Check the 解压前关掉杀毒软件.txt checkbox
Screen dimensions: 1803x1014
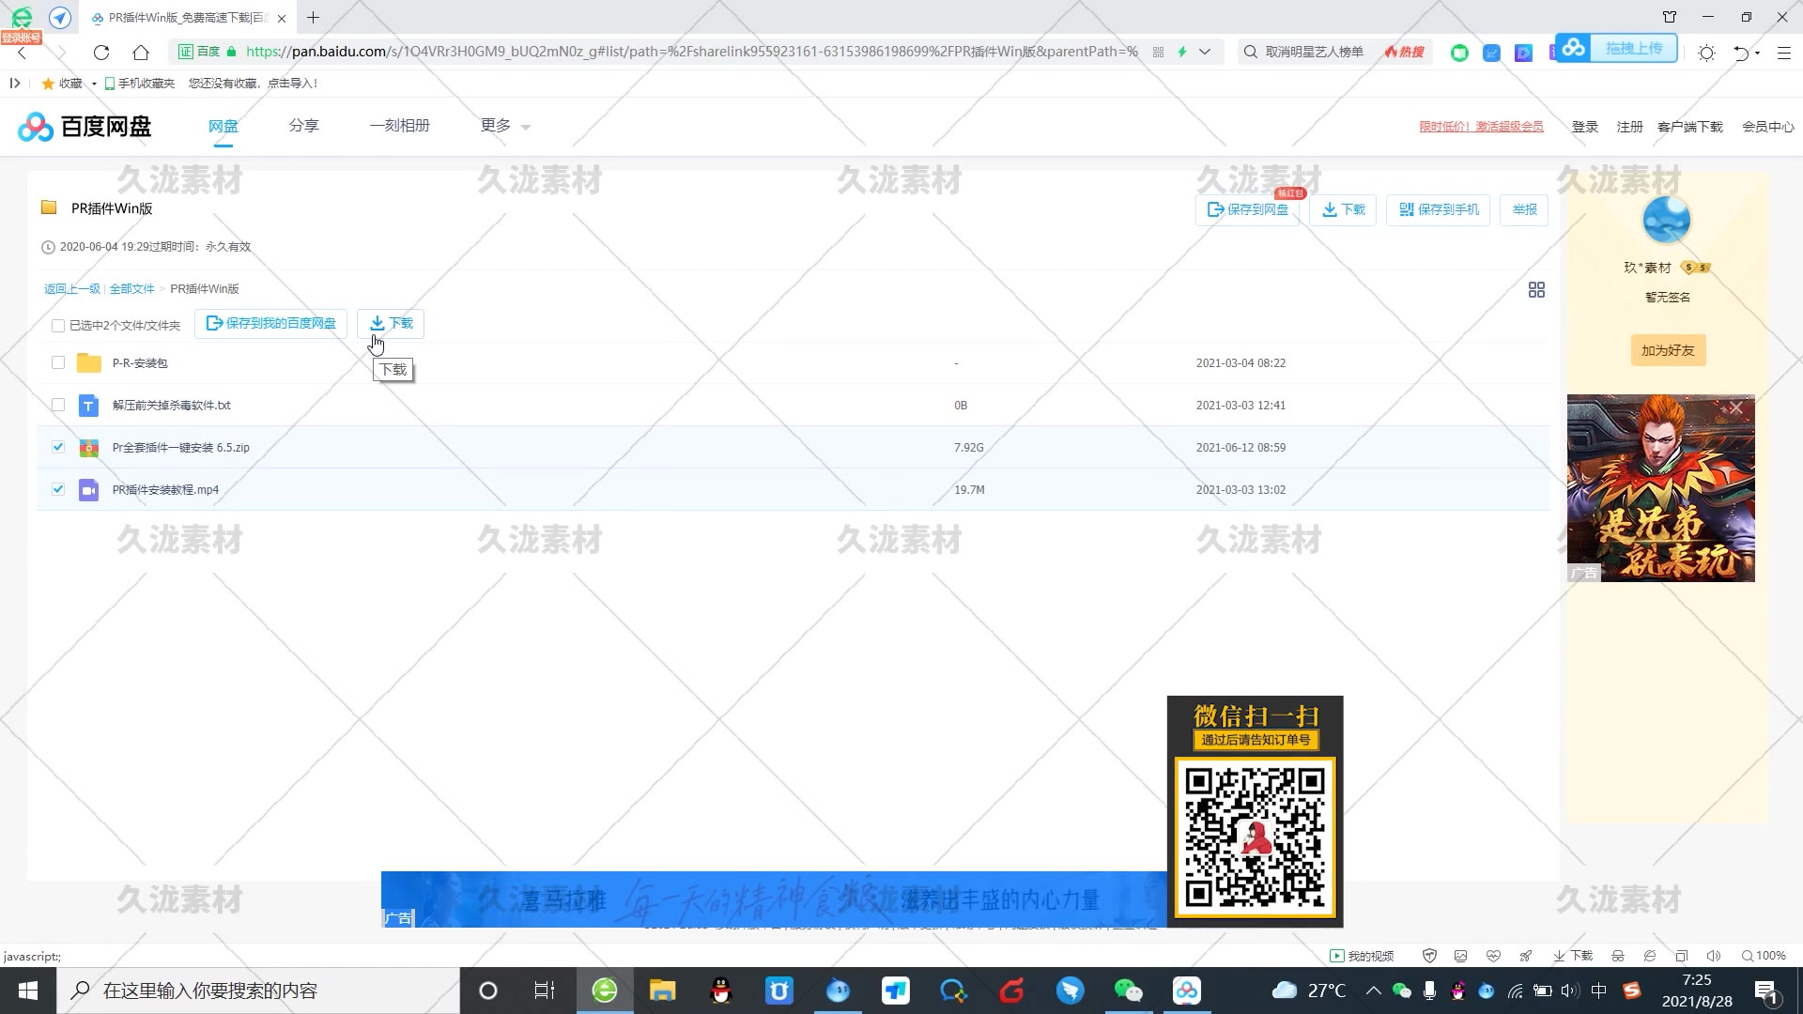58,405
